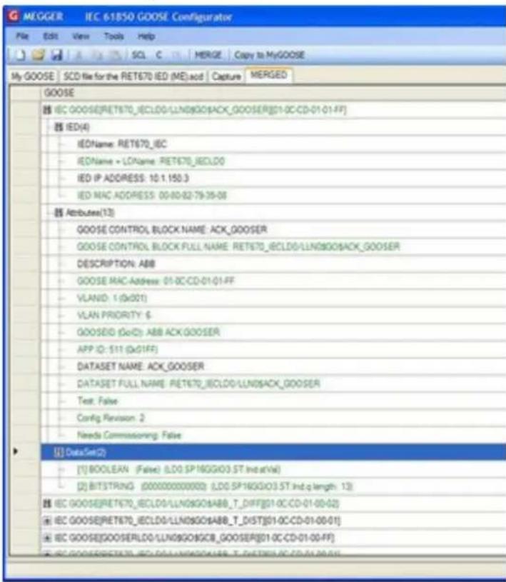
Task: Toggle the ABB_T_DIFF IEC GOOSE node
Action: pos(47,503)
